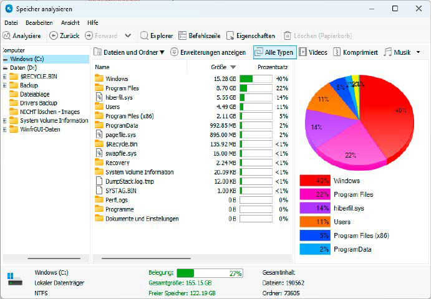Click the Belegung 27% usage bar

click(x=210, y=273)
